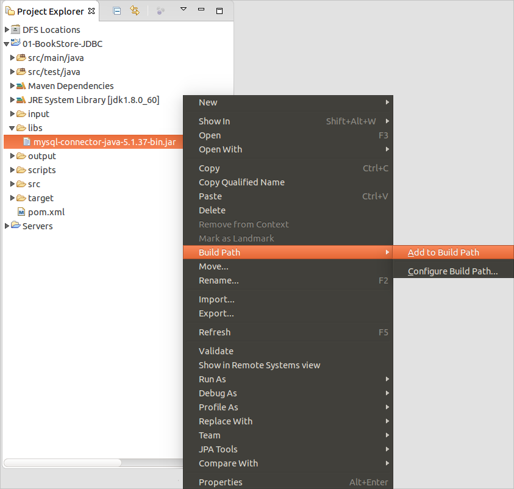Expand the src/test/java source folder

(x=12, y=71)
